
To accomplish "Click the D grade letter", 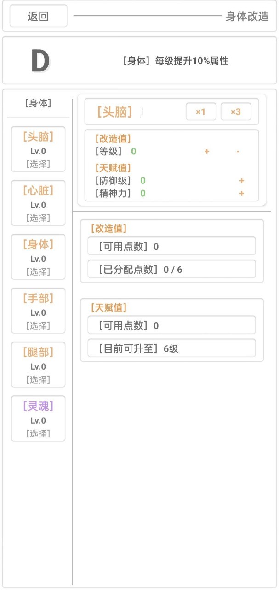I will click(40, 61).
